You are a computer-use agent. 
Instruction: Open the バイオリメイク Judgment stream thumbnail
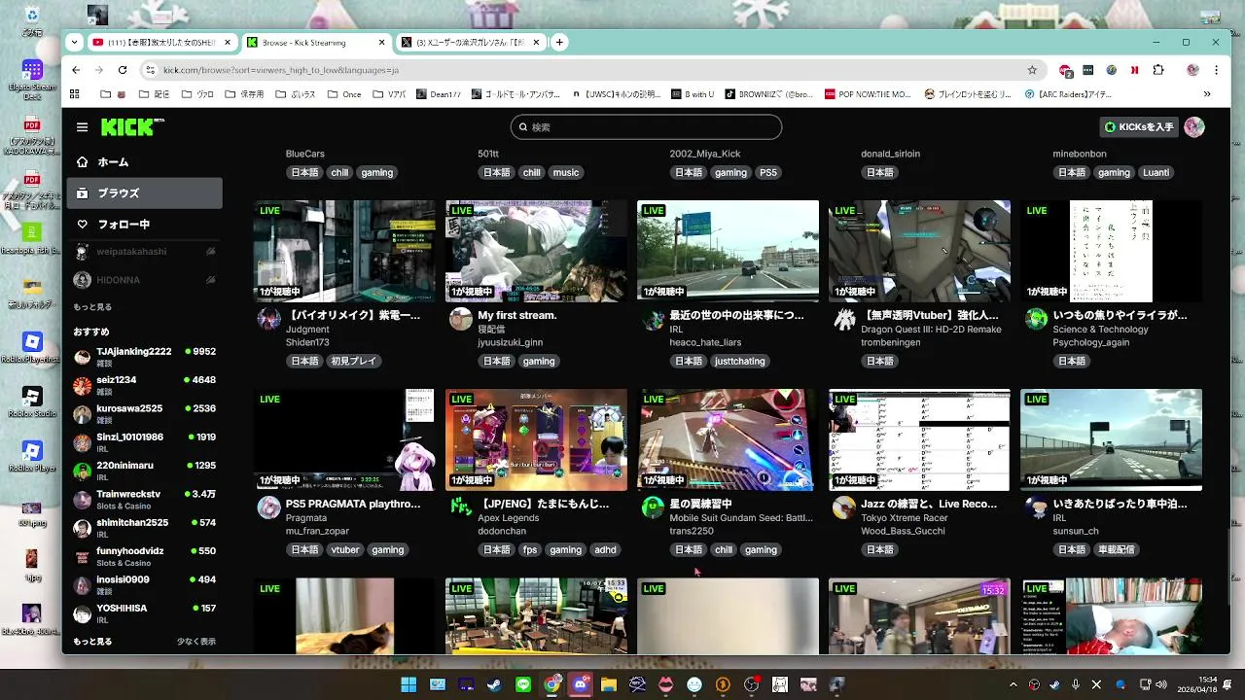click(344, 251)
